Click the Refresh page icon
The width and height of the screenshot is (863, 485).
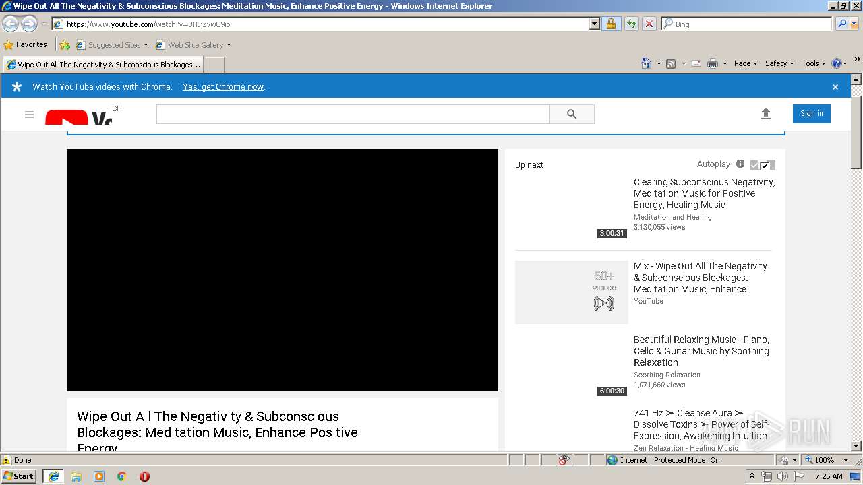tap(631, 24)
